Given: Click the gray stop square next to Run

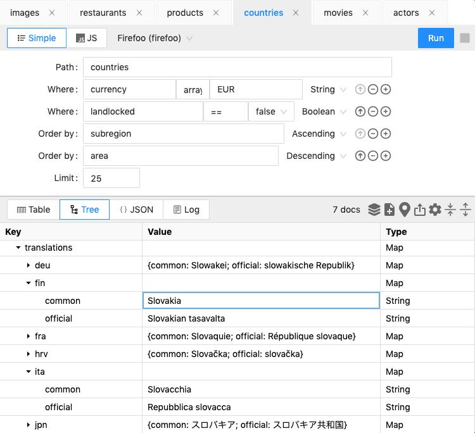Looking at the screenshot, I should (465, 38).
